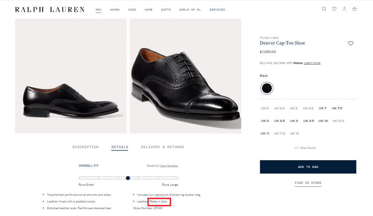The height and width of the screenshot is (216, 373).
Task: Choose size UK 11
Action: pos(265,134)
